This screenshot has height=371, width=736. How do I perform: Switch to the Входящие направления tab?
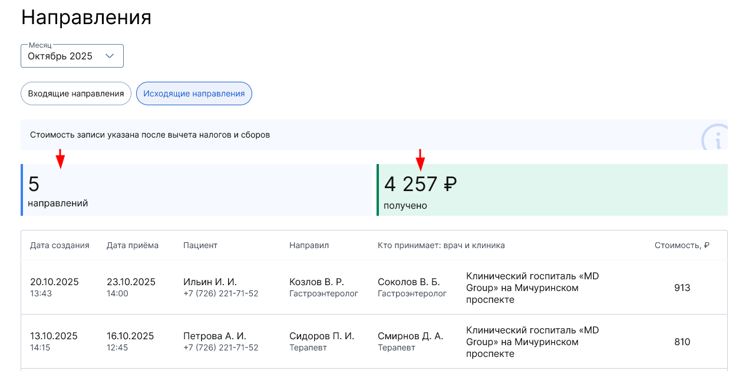(x=76, y=93)
